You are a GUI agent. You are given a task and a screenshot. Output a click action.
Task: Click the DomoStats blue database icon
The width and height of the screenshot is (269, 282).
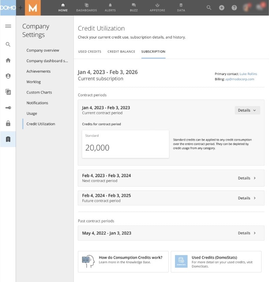181,262
